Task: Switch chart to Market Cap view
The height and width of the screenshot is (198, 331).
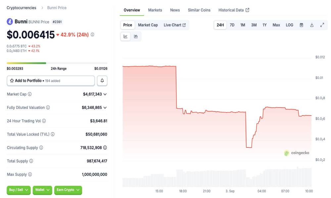Action: click(x=148, y=25)
